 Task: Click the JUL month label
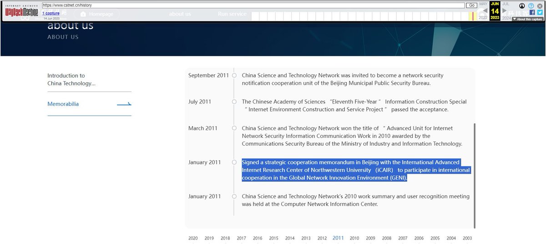506,4
